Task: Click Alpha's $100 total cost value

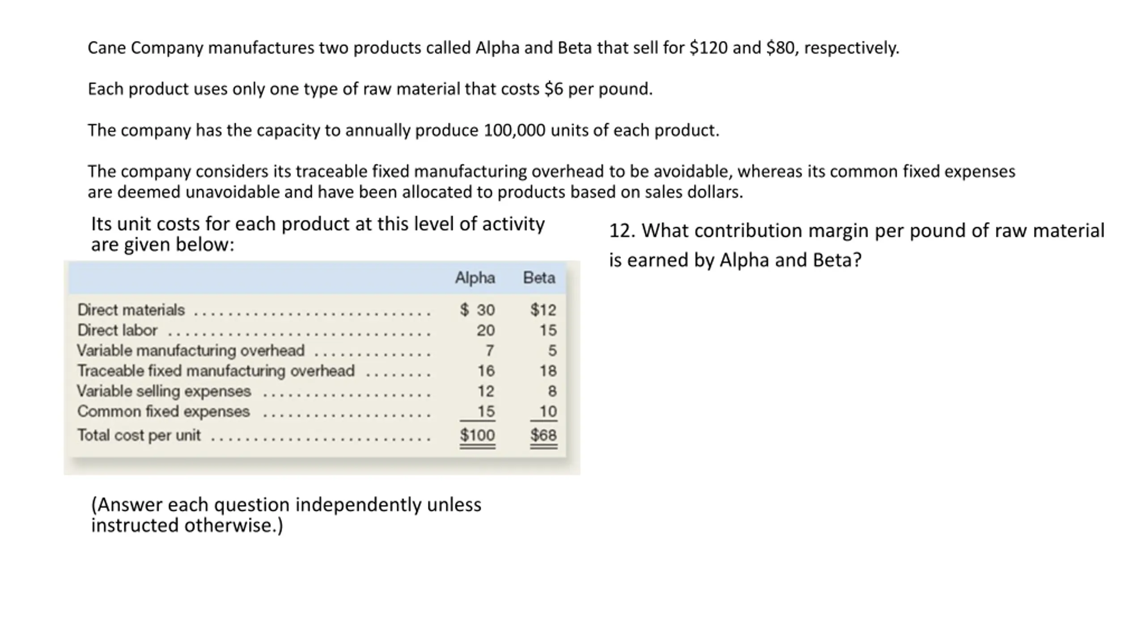Action: [477, 435]
